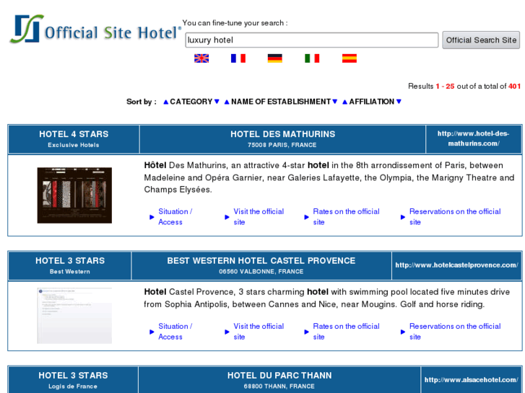View rates on official site for Mathurins
The width and height of the screenshot is (525, 393).
coord(346,217)
